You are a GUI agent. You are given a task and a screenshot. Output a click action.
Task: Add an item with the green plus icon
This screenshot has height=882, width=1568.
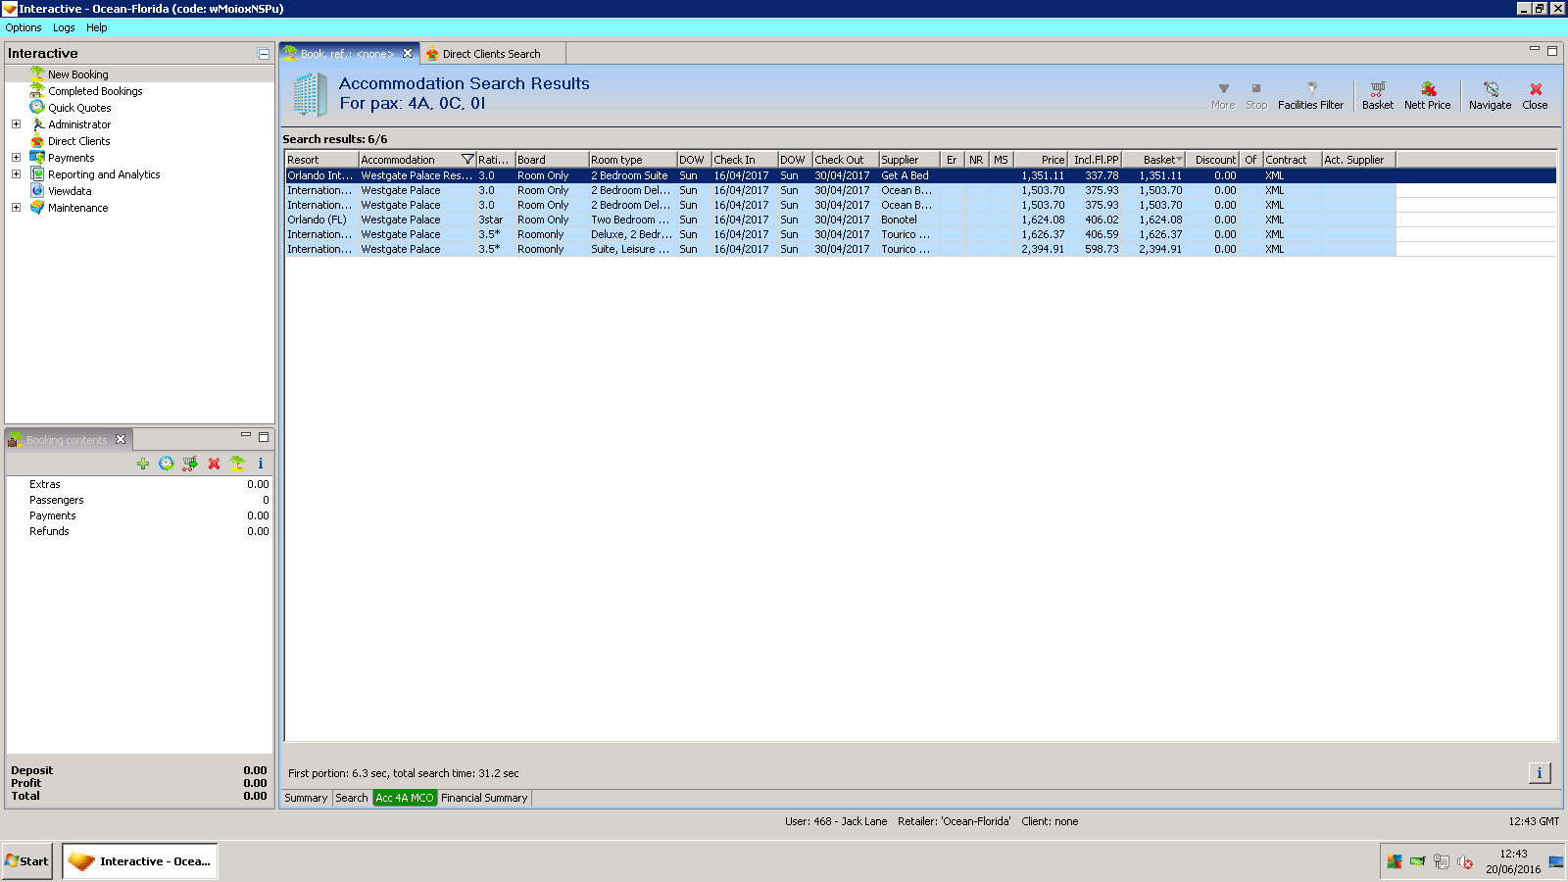(143, 464)
